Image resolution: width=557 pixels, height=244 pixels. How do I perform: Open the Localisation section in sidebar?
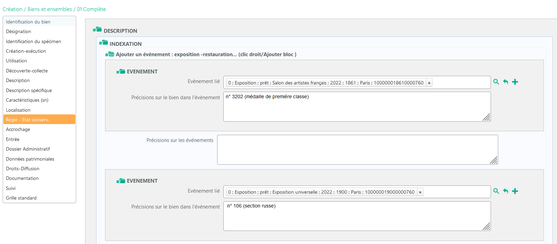18,110
